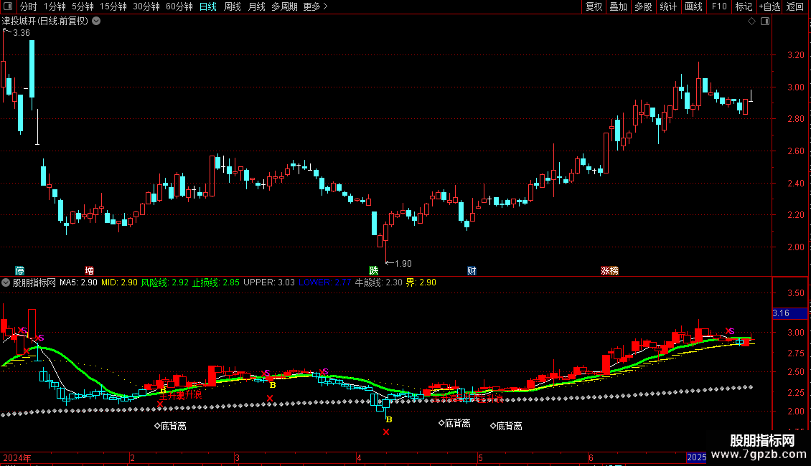The height and width of the screenshot is (466, 811).
Task: Click the MID: 2.90 indicator label
Action: coord(119,282)
